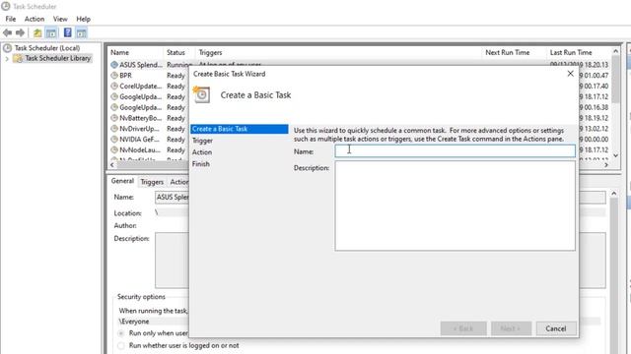Screen dimensions: 631x354
Task: Open the File menu
Action: pos(11,19)
